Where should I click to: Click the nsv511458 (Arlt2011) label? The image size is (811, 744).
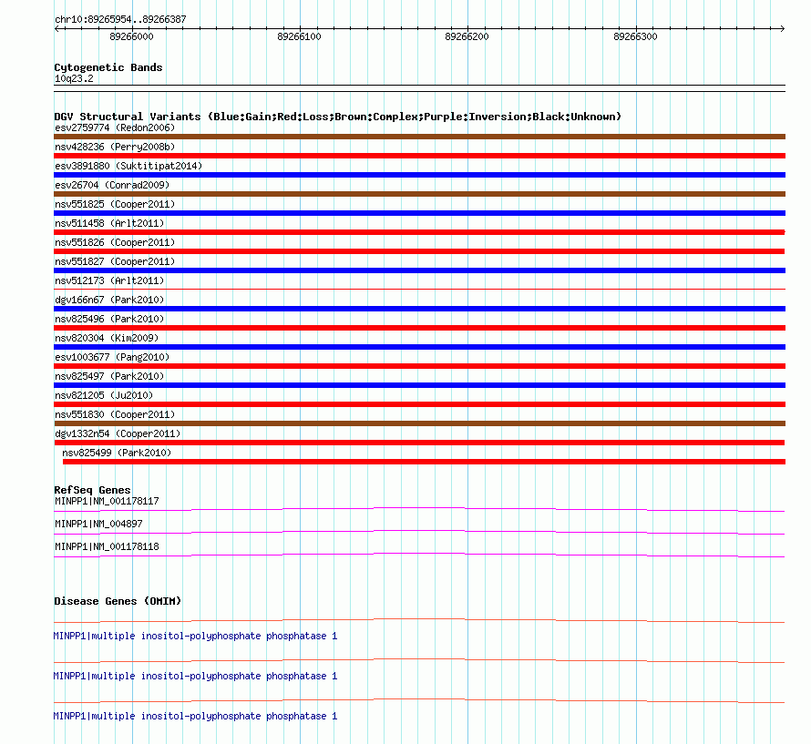pyautogui.click(x=109, y=223)
